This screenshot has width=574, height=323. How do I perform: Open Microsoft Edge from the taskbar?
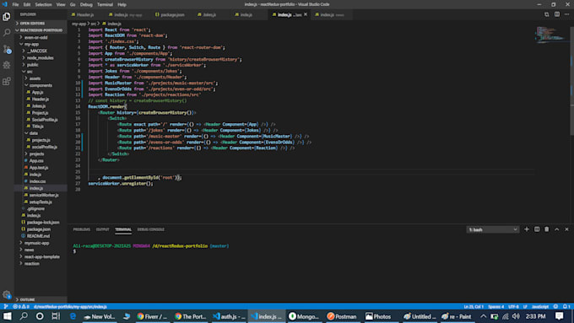[73, 316]
